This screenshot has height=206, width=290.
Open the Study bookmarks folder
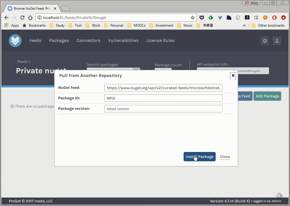(57, 25)
